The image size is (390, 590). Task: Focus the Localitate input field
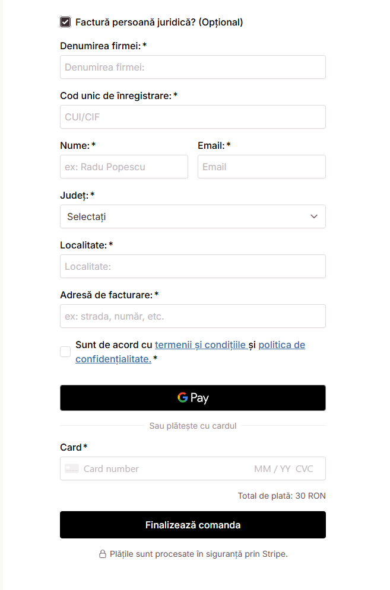point(192,266)
